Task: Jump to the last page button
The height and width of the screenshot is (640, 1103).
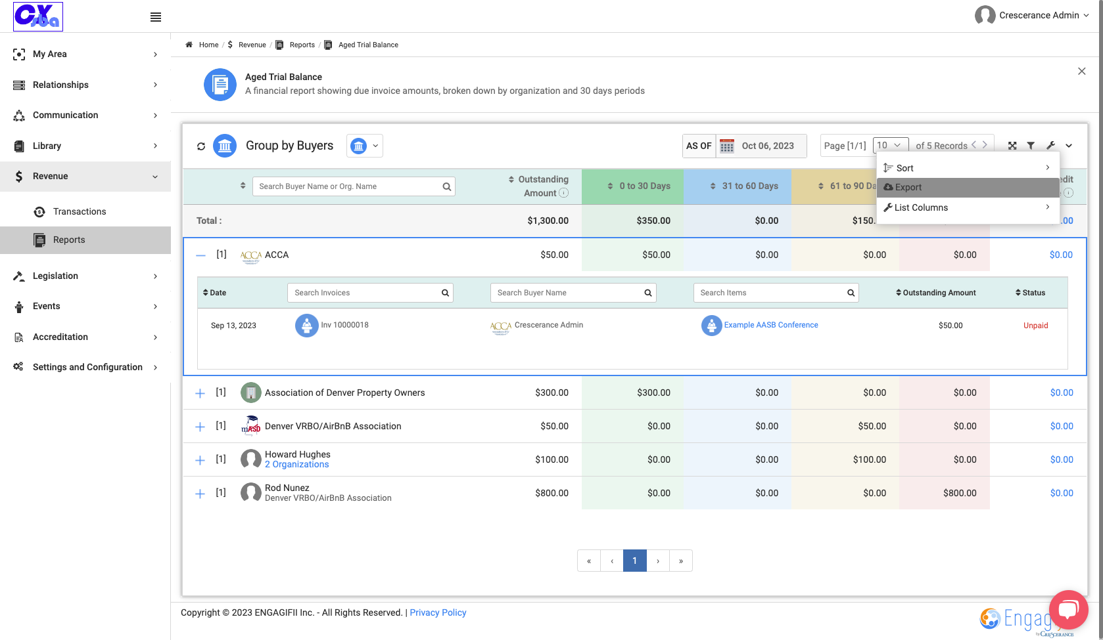Action: pyautogui.click(x=681, y=561)
